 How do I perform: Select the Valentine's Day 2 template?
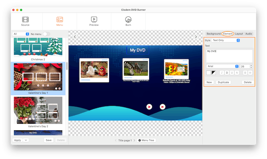tap(38, 110)
